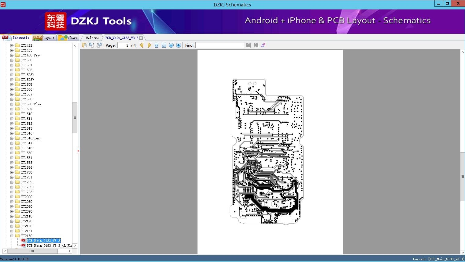The image size is (465, 262).
Task: Switch to the Layout tab
Action: click(x=44, y=38)
